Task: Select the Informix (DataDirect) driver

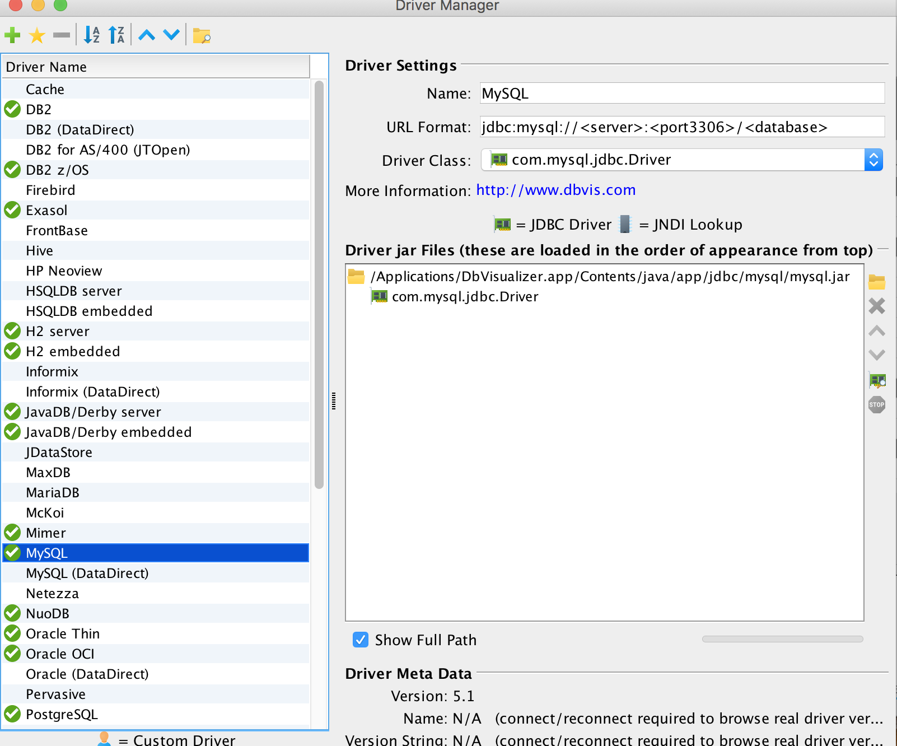Action: pos(156,391)
